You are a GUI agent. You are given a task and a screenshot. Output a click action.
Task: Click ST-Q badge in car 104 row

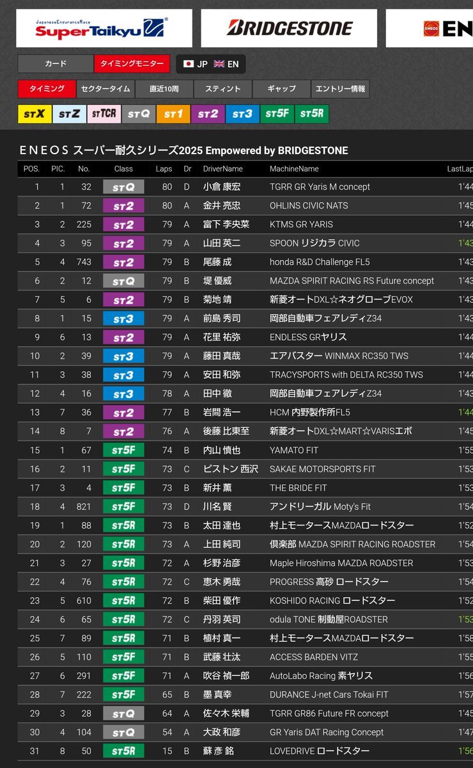click(123, 732)
